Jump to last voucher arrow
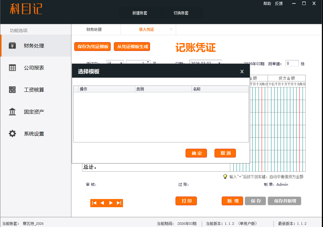 119,203
